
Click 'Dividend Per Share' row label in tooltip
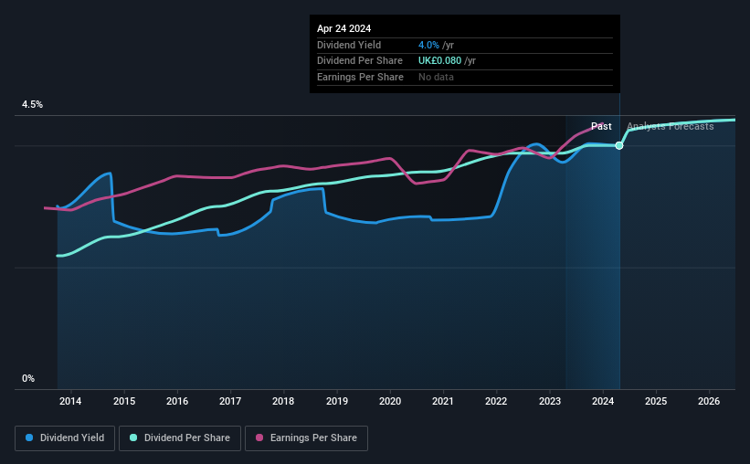tap(360, 61)
